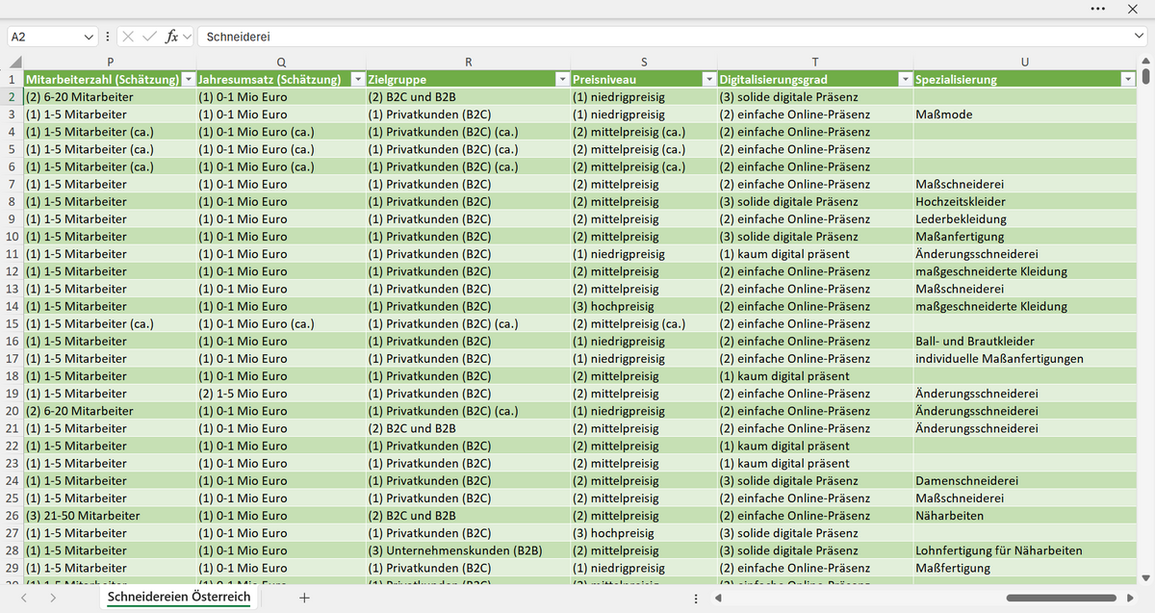Select column header S

(x=644, y=62)
